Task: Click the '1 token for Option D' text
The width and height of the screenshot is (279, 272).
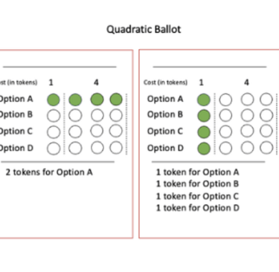Action: pos(198,207)
